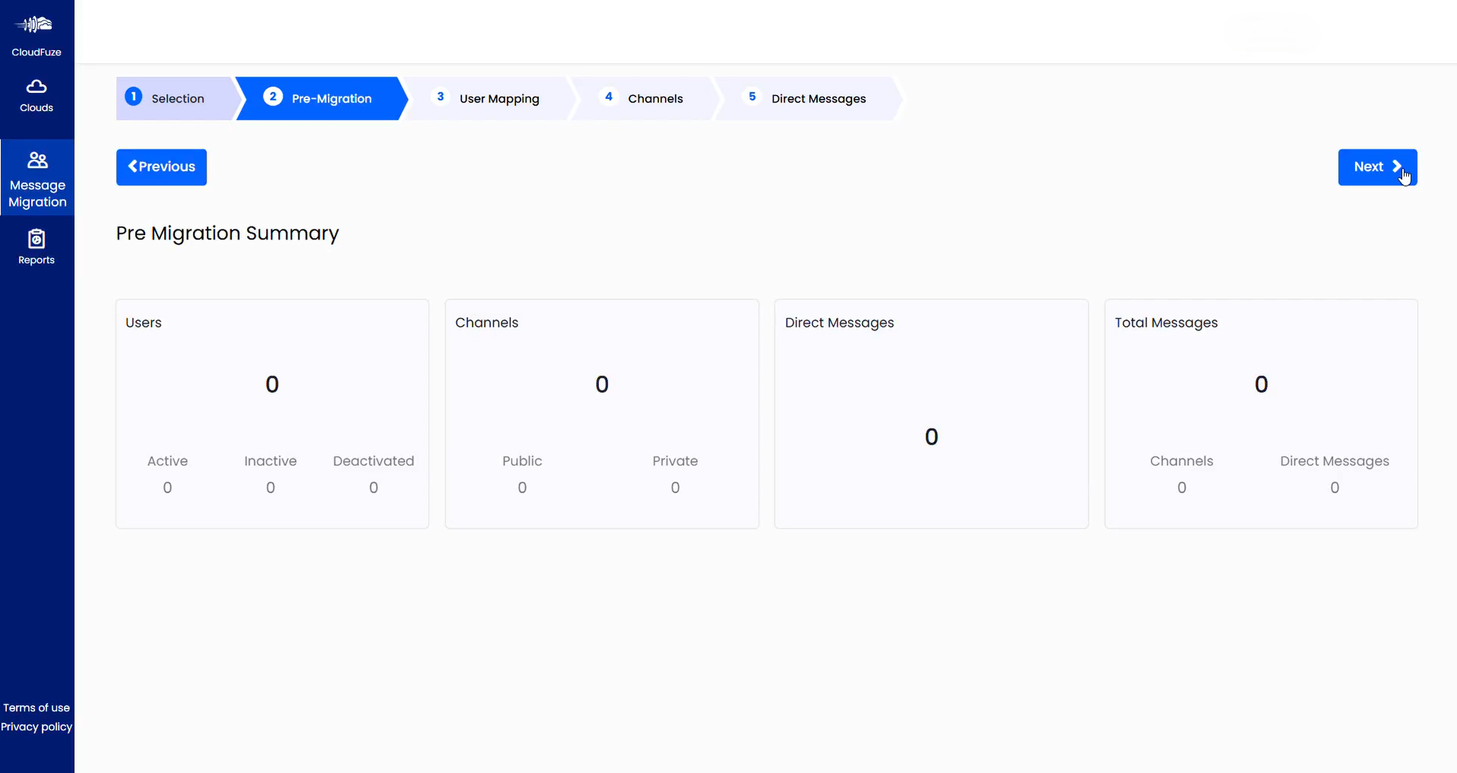This screenshot has width=1457, height=773.
Task: Click the Inactive users label
Action: click(x=271, y=461)
